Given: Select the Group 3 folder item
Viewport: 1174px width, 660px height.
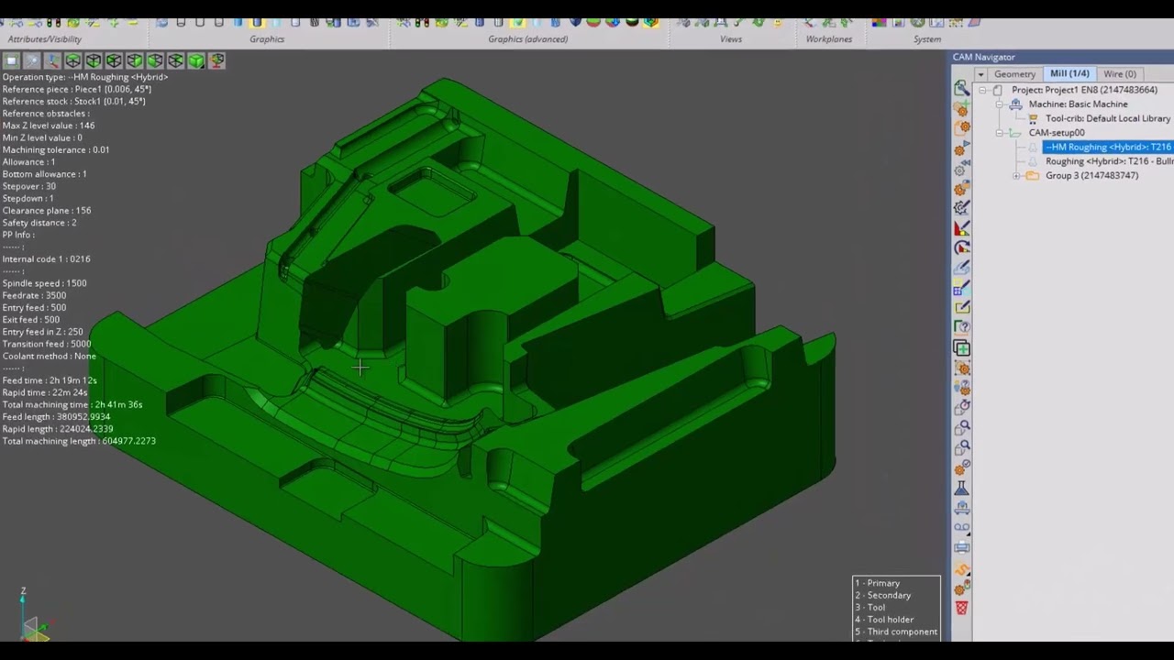Looking at the screenshot, I should point(1091,175).
